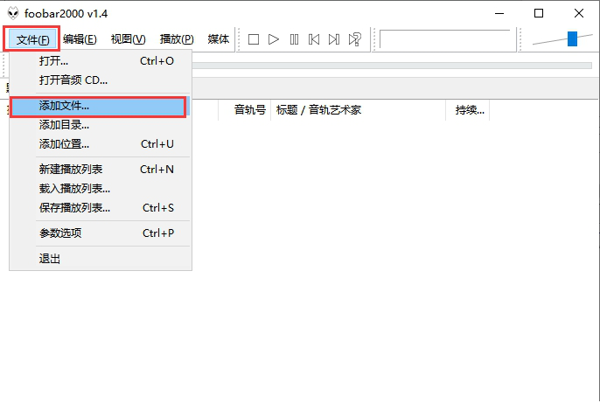600x417 pixels.
Task: Choose 打开... from the file menu
Action: pos(101,61)
